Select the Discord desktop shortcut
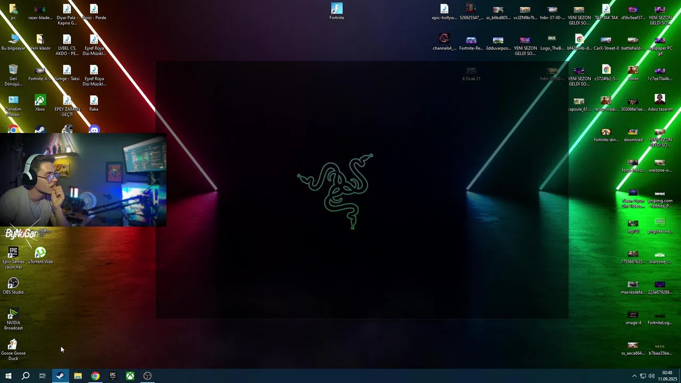Viewport: 681px width, 383px height. (x=94, y=129)
